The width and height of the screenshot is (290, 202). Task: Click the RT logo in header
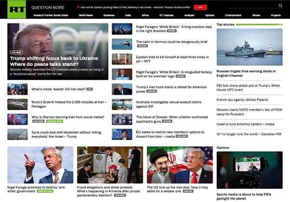pyautogui.click(x=16, y=9)
